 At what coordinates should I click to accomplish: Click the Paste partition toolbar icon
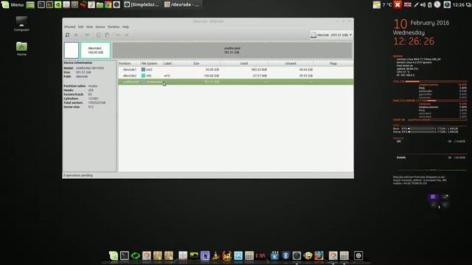point(107,35)
